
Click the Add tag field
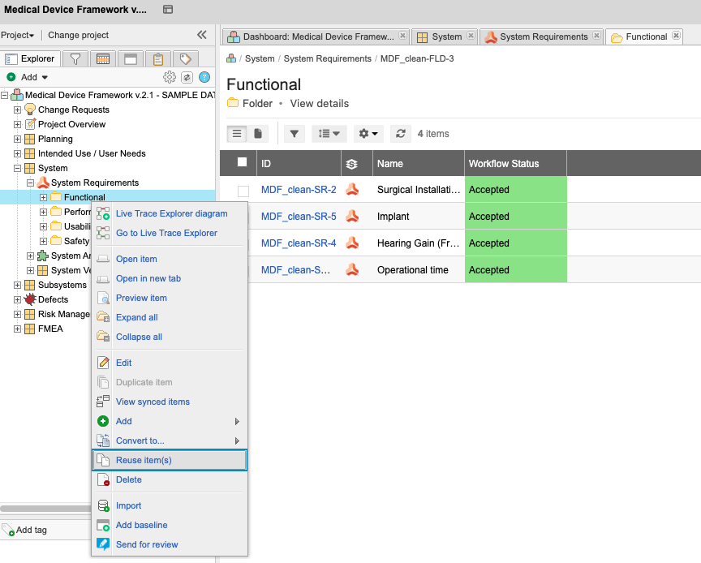32,530
